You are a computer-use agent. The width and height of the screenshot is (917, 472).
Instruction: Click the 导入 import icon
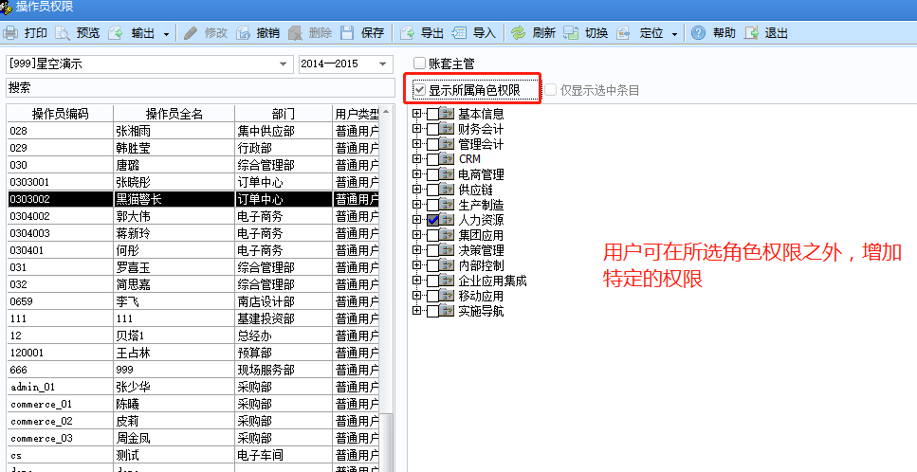tap(459, 33)
